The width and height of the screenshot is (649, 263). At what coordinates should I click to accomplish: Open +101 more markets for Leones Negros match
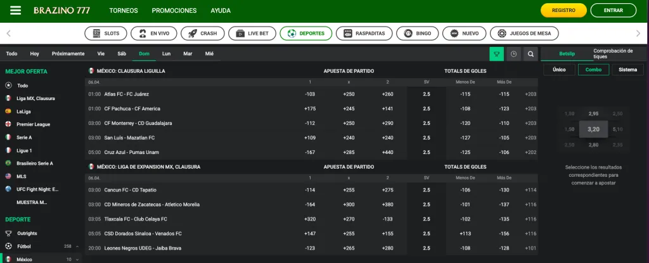point(530,248)
